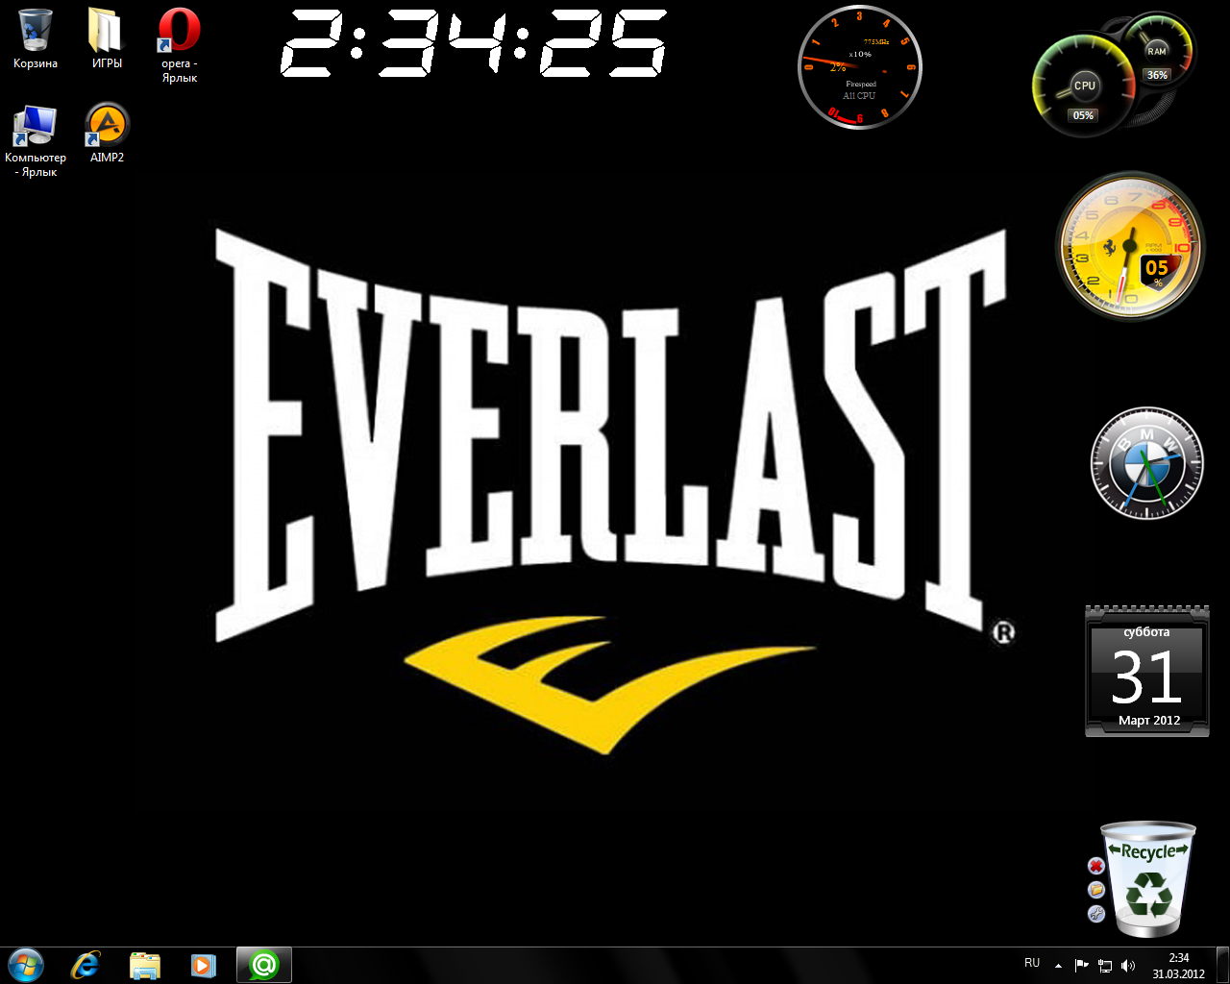Open the Mail.ru Agent taskbar button

click(263, 965)
